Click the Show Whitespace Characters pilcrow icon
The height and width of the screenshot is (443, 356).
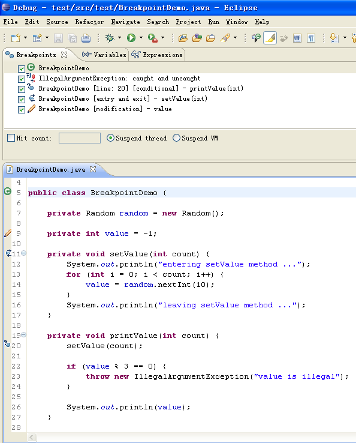click(x=311, y=38)
